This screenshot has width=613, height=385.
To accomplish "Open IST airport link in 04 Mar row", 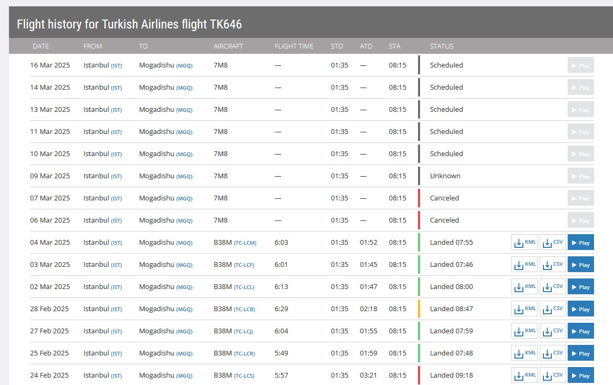I will coord(116,243).
